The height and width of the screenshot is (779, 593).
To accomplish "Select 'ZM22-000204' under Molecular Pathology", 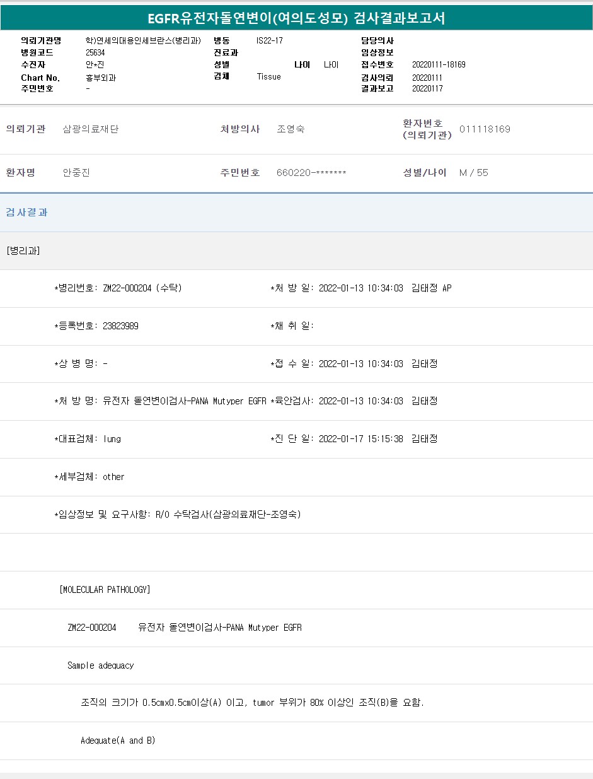I will [92, 628].
